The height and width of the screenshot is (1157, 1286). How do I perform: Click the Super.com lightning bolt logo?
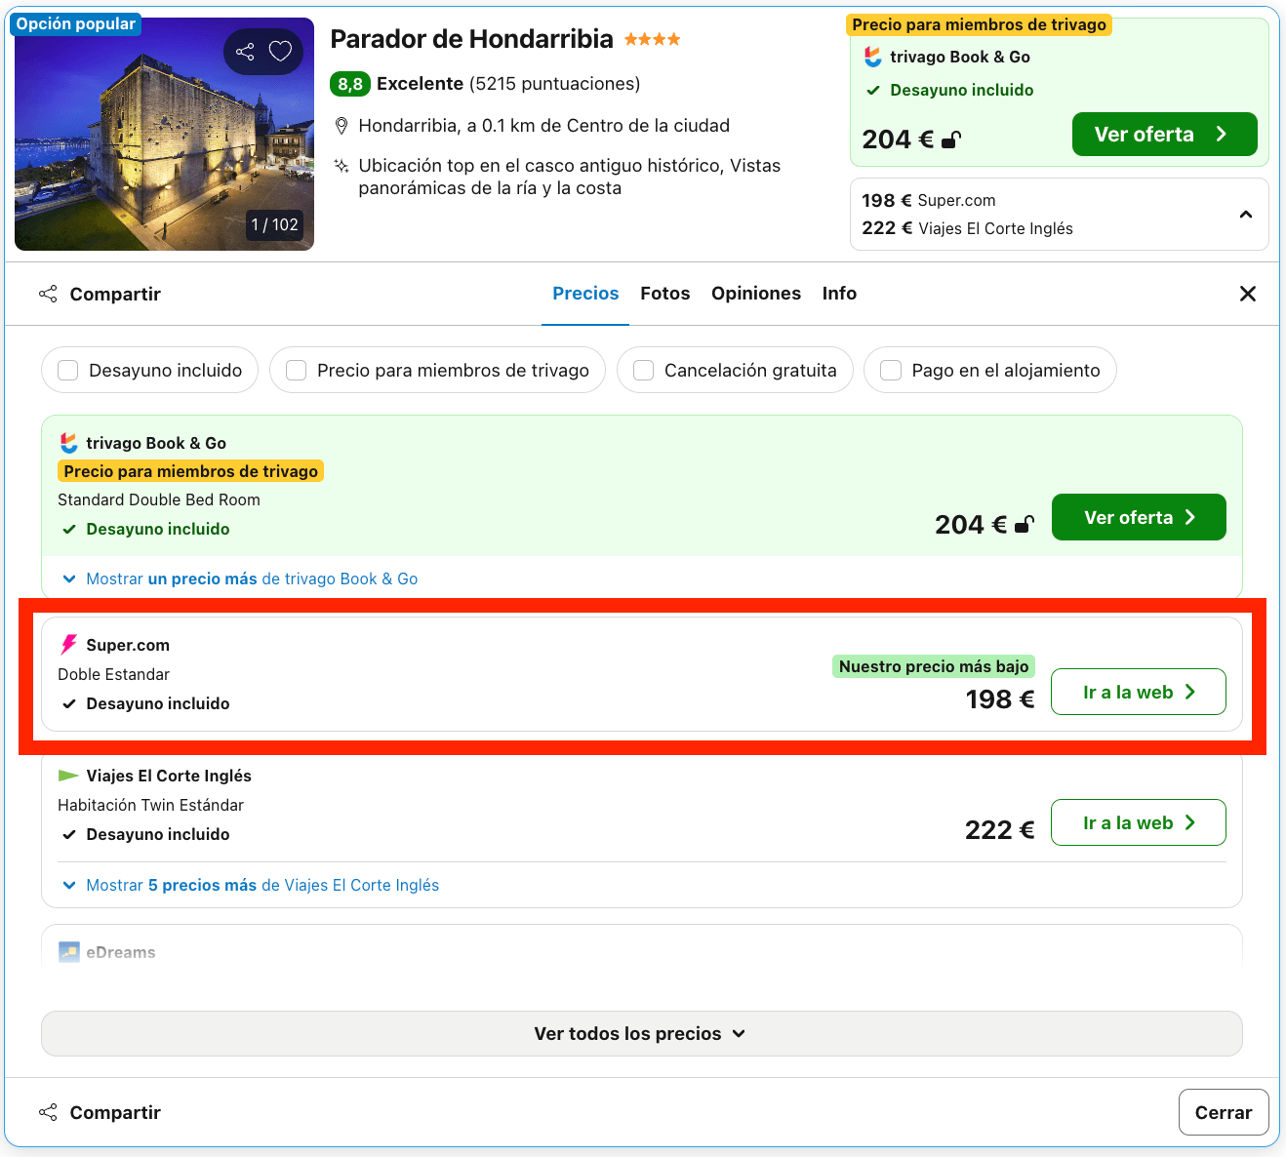pyautogui.click(x=68, y=645)
